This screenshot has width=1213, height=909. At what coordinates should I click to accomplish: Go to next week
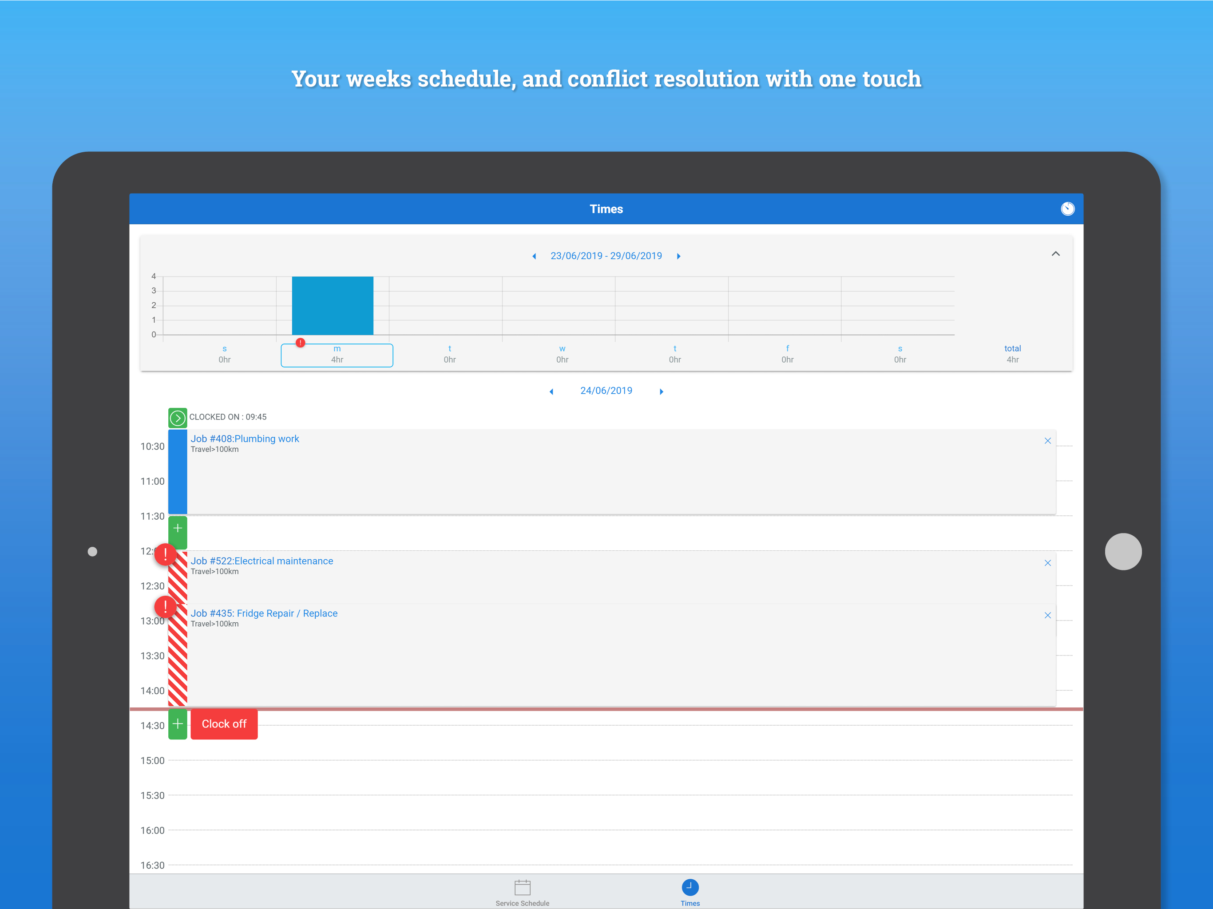[678, 256]
